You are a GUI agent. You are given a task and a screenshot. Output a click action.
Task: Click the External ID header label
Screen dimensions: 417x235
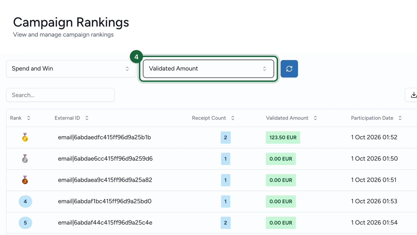67,118
